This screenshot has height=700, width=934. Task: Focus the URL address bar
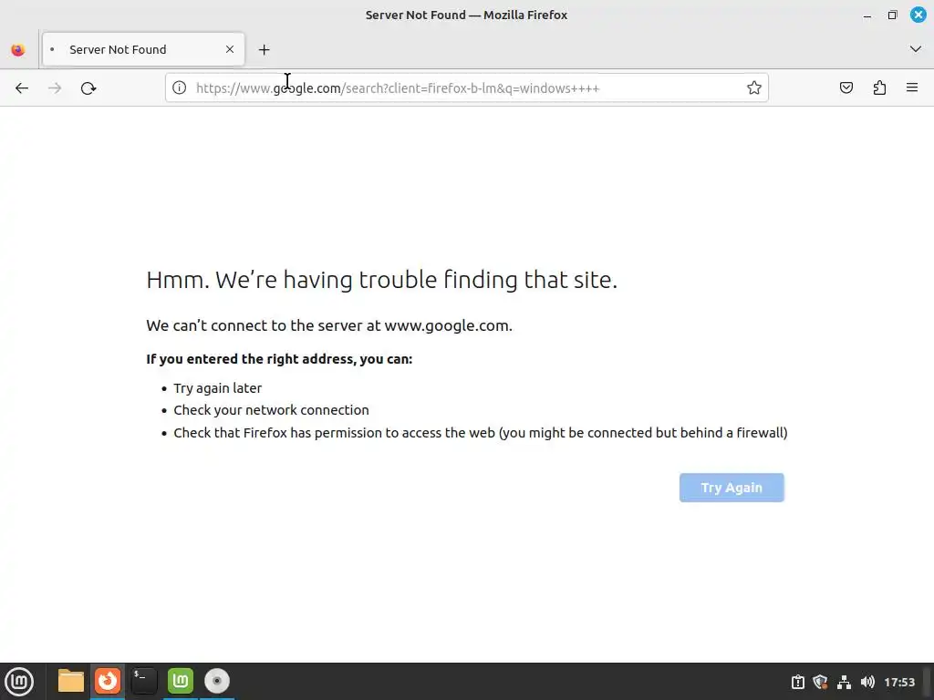[x=466, y=88]
